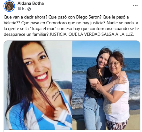Open the post's 10 h timestamp

pos(21,9)
